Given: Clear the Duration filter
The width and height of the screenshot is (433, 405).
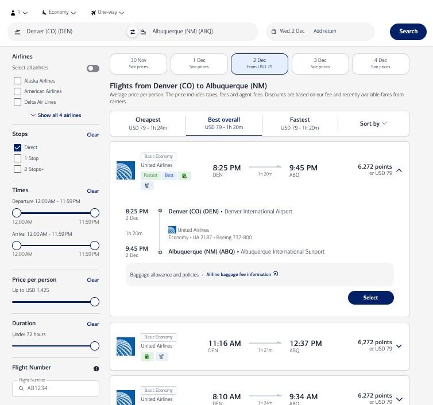Looking at the screenshot, I should tap(93, 324).
